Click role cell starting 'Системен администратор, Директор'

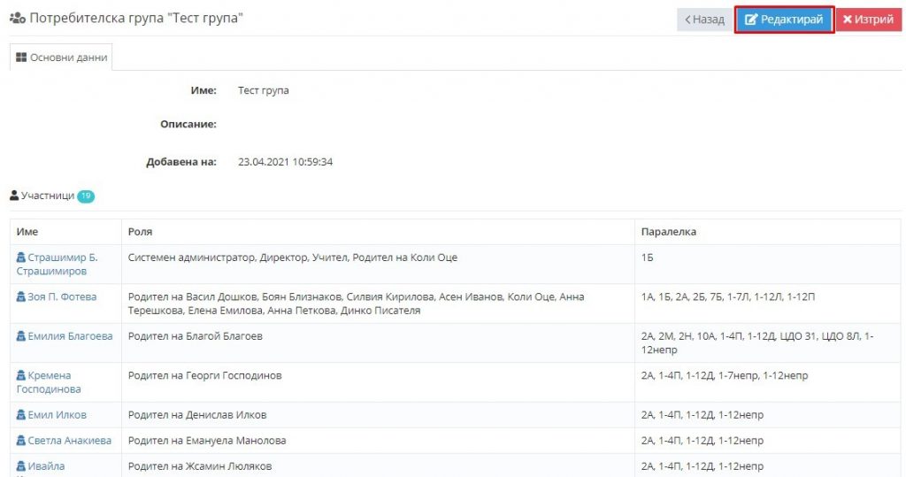point(378,265)
